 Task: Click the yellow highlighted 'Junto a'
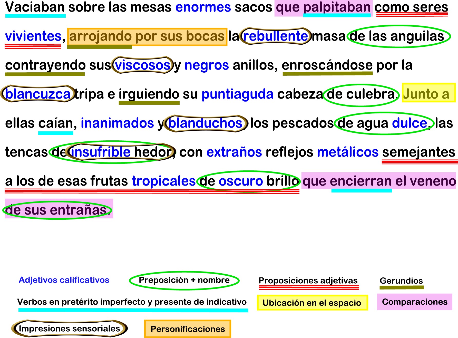pyautogui.click(x=428, y=93)
